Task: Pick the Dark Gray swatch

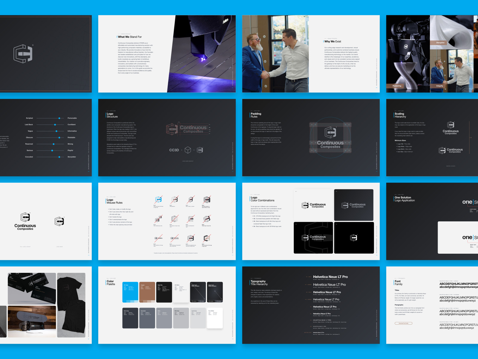Action: tap(130, 318)
